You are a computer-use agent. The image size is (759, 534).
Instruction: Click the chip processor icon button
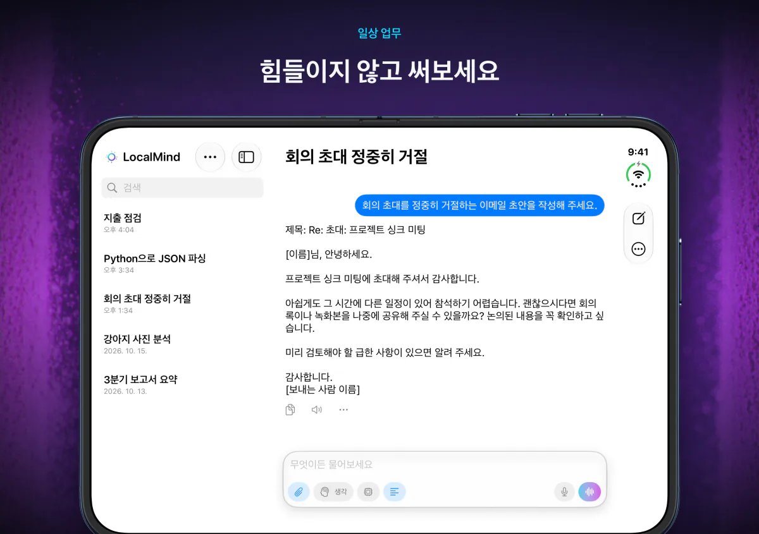click(368, 492)
